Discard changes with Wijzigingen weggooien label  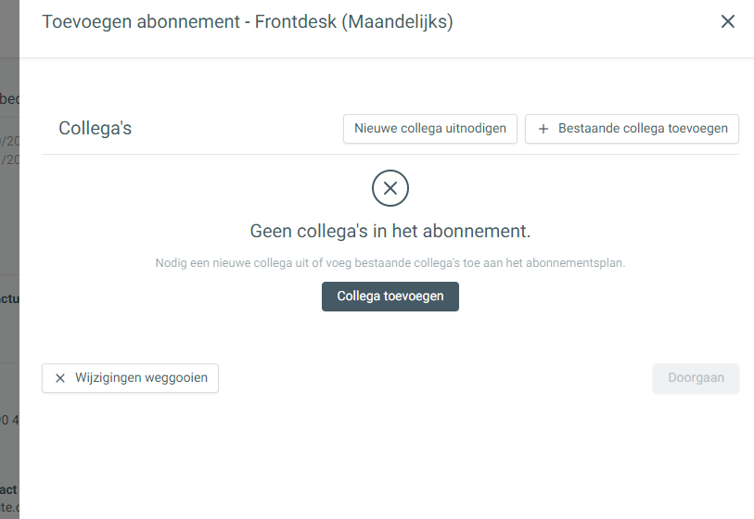tap(141, 378)
